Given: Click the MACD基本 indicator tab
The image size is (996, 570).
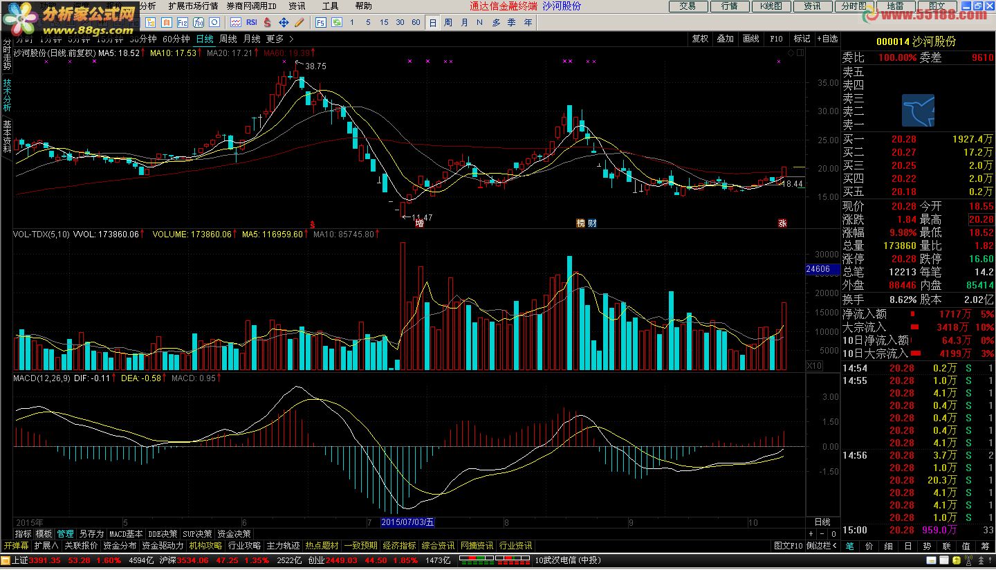Looking at the screenshot, I should 127,534.
